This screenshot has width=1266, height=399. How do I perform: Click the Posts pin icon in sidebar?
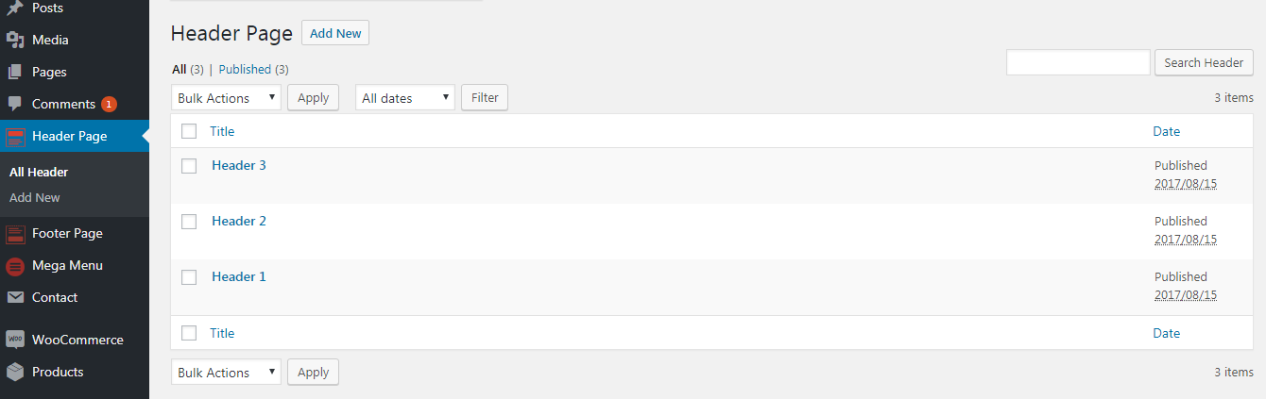(15, 8)
